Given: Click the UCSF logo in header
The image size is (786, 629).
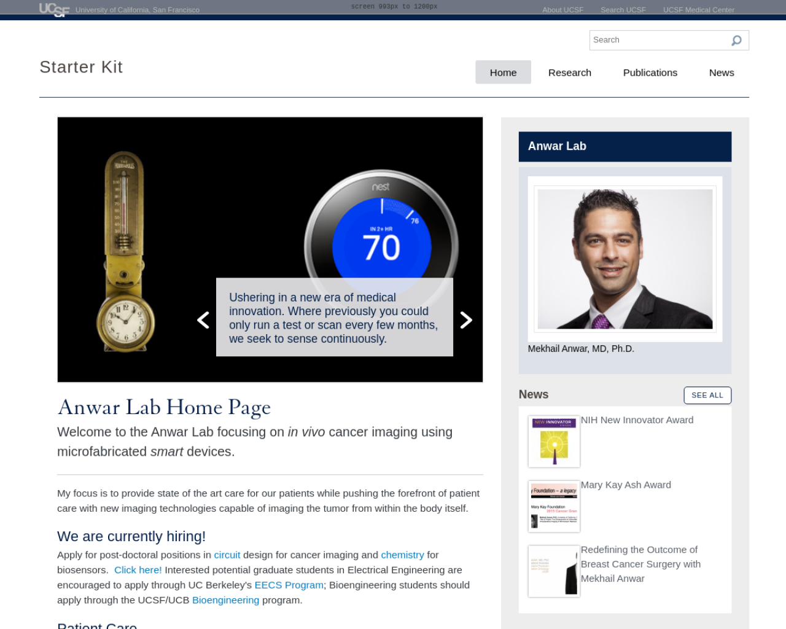Looking at the screenshot, I should pyautogui.click(x=54, y=9).
